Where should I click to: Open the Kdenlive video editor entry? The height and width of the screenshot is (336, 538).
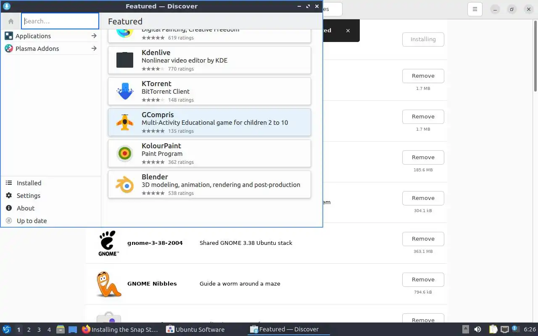coord(209,60)
